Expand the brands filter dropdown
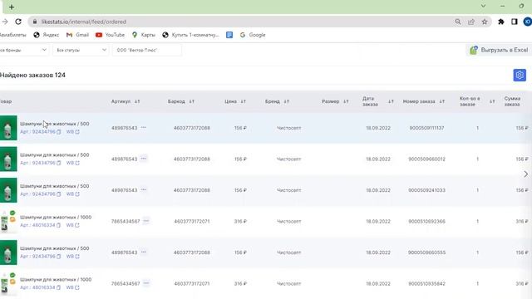 pos(23,50)
